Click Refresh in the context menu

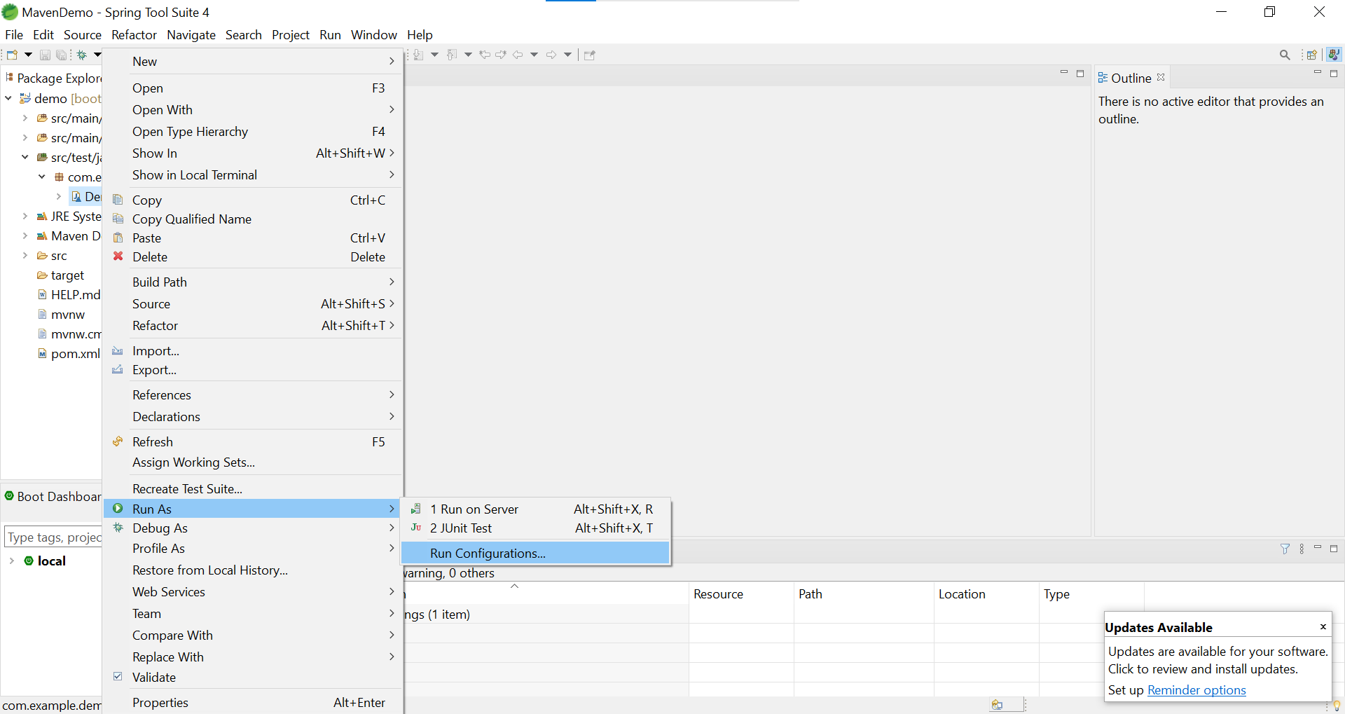[x=254, y=442]
